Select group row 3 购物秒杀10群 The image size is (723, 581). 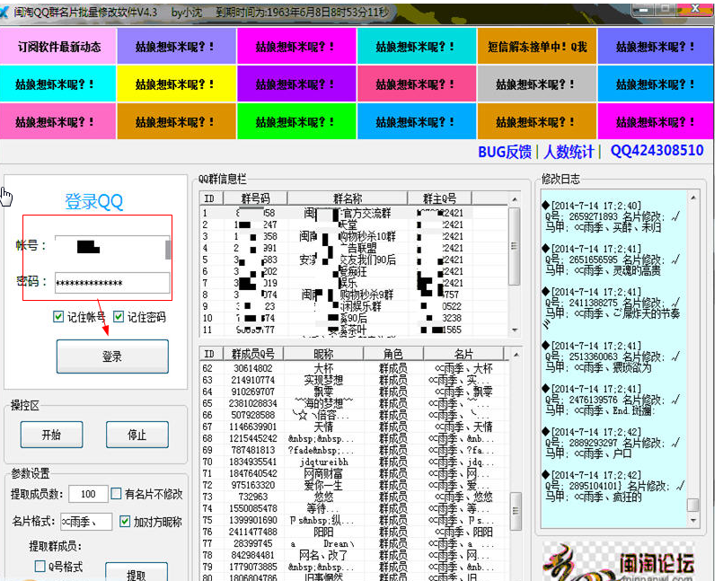coord(354,236)
